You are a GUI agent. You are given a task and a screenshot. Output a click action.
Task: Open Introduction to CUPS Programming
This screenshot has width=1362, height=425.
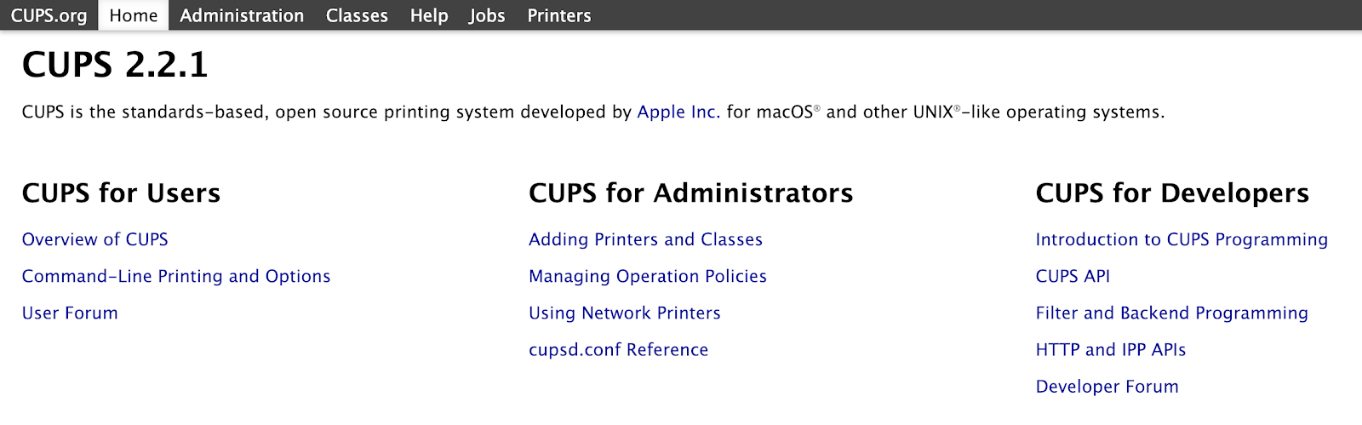pos(1182,239)
